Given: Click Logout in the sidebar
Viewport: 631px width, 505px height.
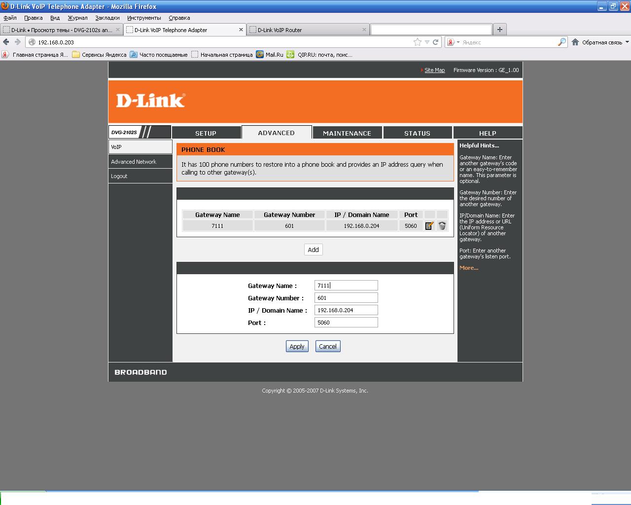Looking at the screenshot, I should click(x=140, y=176).
